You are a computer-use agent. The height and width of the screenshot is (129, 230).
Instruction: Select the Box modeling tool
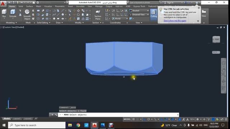pyautogui.click(x=4, y=13)
